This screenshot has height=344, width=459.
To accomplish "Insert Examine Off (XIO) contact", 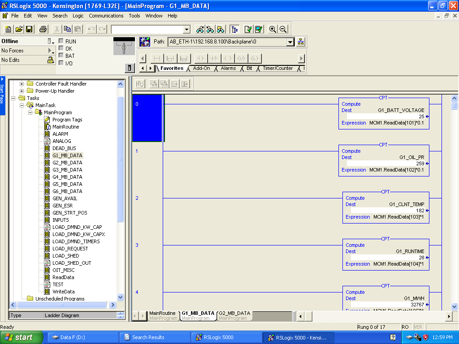I will pyautogui.click(x=214, y=59).
